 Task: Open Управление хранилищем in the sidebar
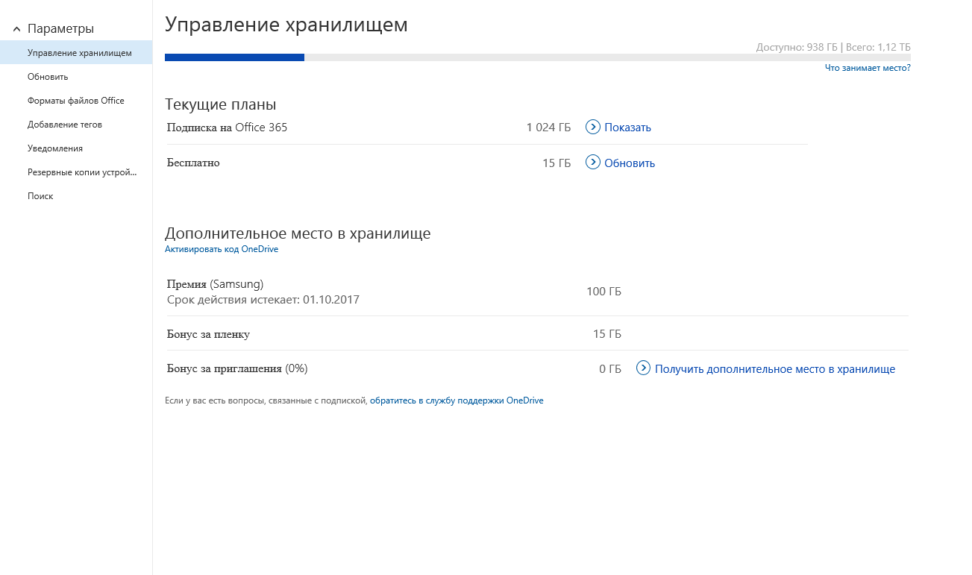79,53
